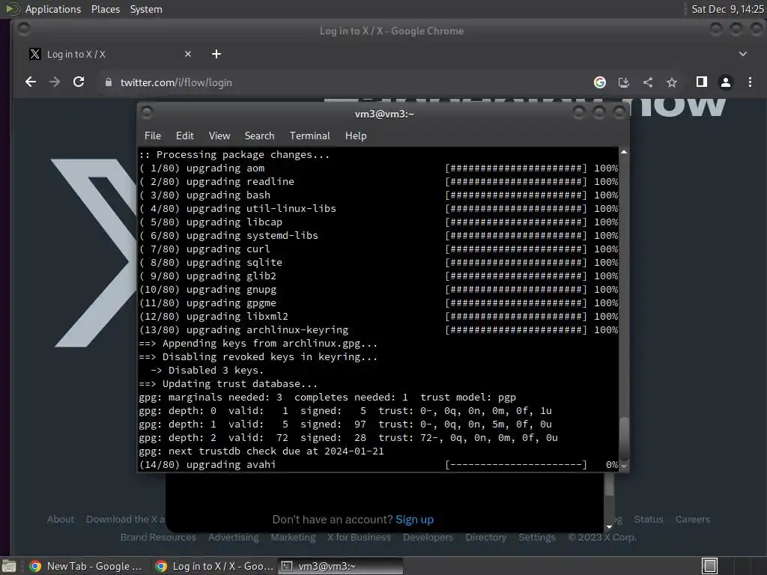Click the terminal scrollbar thumb
The width and height of the screenshot is (767, 575).
click(x=624, y=437)
